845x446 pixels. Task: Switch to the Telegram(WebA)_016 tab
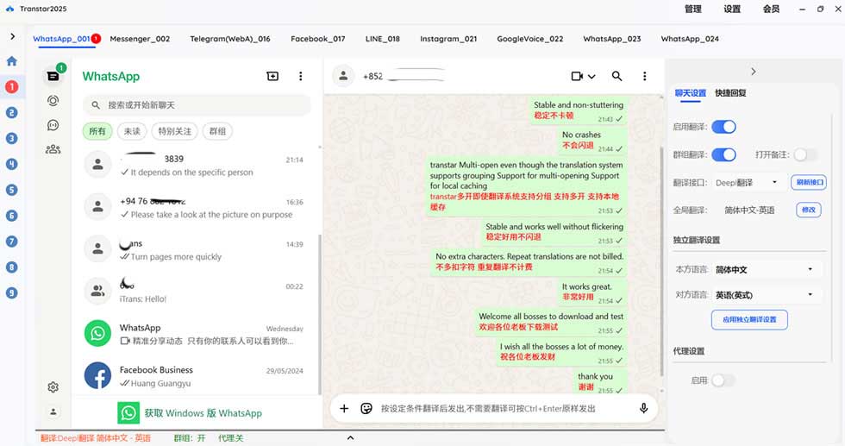[x=230, y=39]
